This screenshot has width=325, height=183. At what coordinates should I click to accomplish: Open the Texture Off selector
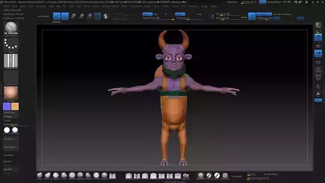click(x=11, y=78)
